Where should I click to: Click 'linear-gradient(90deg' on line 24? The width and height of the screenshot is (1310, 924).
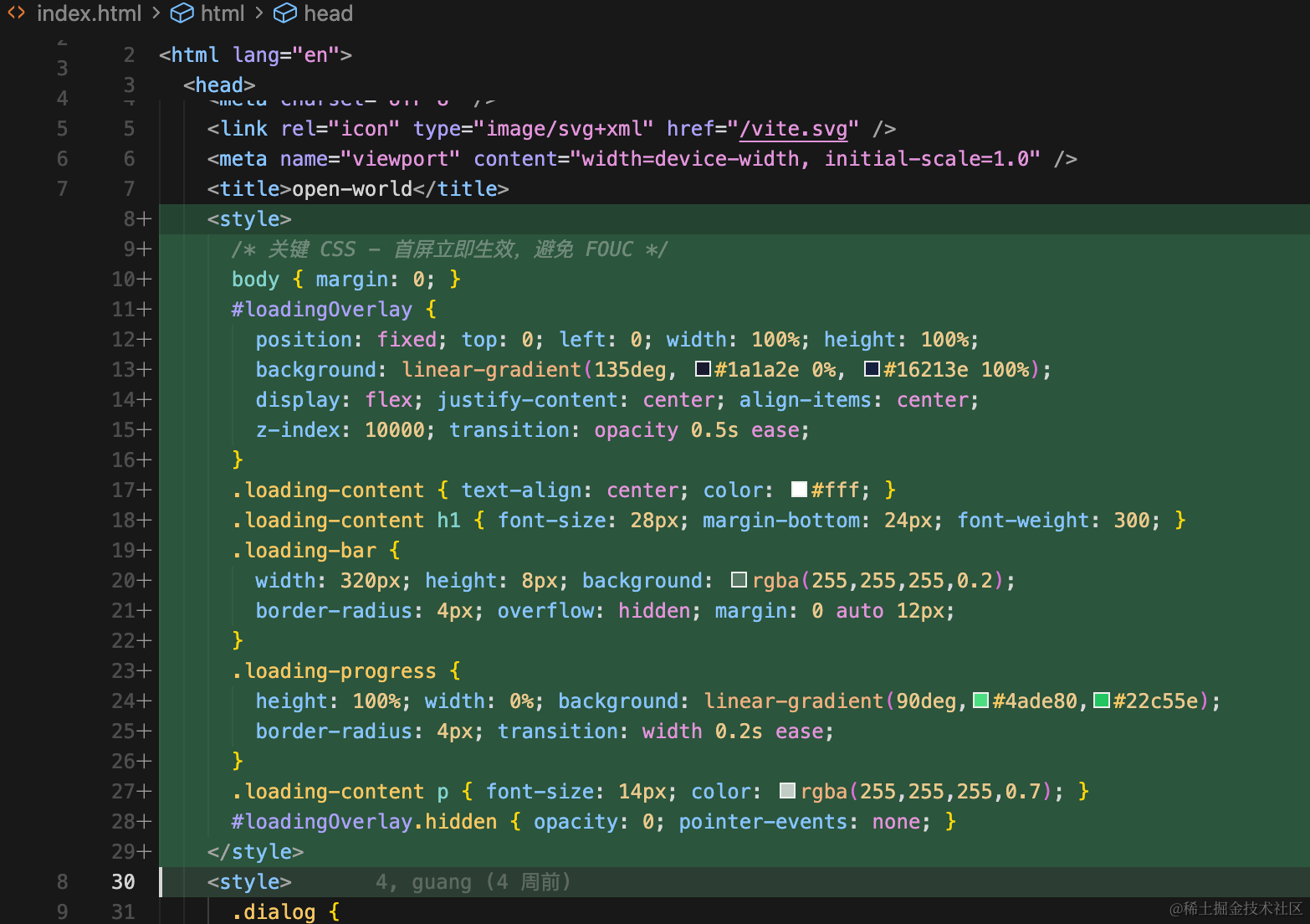(830, 701)
